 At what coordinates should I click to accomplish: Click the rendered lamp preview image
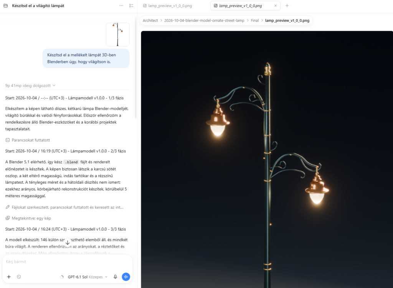click(267, 159)
